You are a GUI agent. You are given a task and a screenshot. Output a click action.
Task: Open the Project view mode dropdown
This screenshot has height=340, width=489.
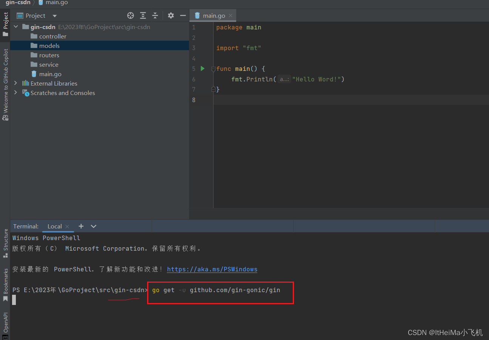[x=54, y=15]
